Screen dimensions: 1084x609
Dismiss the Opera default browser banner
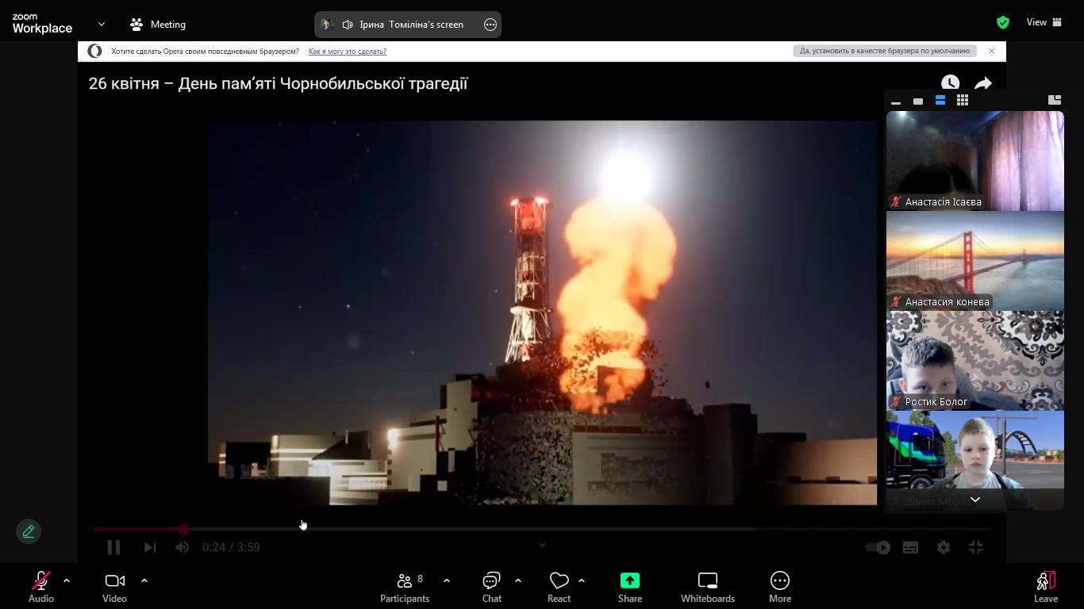pyautogui.click(x=992, y=51)
